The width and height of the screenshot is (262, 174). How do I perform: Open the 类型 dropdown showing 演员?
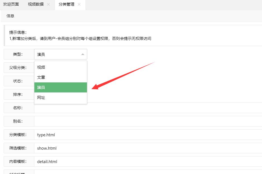point(61,54)
